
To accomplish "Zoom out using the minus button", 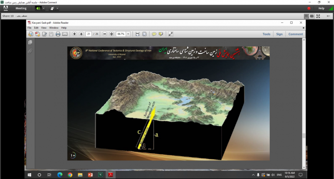I will point(105,34).
